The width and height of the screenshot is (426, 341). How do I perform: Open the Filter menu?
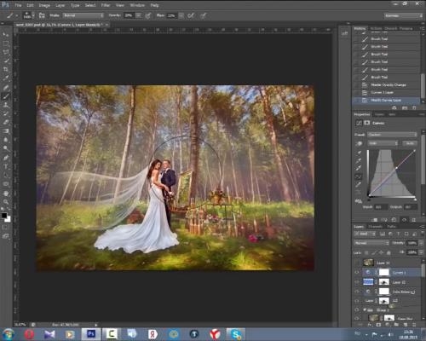tap(106, 5)
